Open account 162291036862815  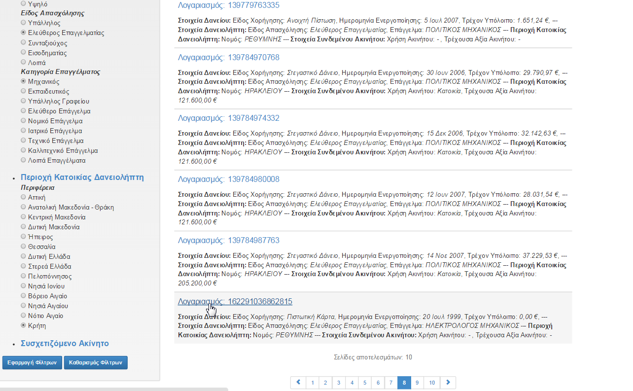click(235, 302)
